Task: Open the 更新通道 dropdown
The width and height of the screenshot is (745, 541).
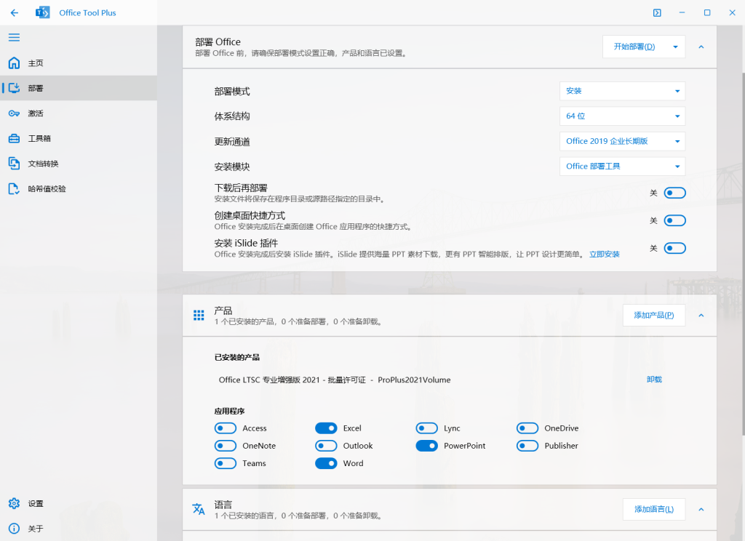Action: [622, 141]
